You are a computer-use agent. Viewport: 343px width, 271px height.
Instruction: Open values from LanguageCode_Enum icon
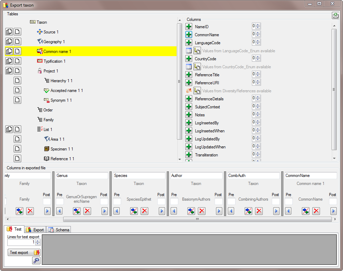(x=197, y=51)
